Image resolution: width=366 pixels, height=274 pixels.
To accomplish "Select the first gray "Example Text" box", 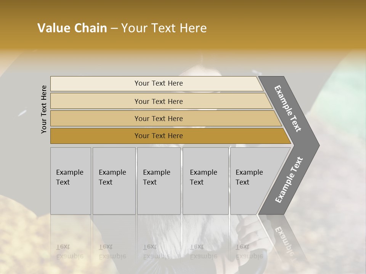I will pos(71,181).
